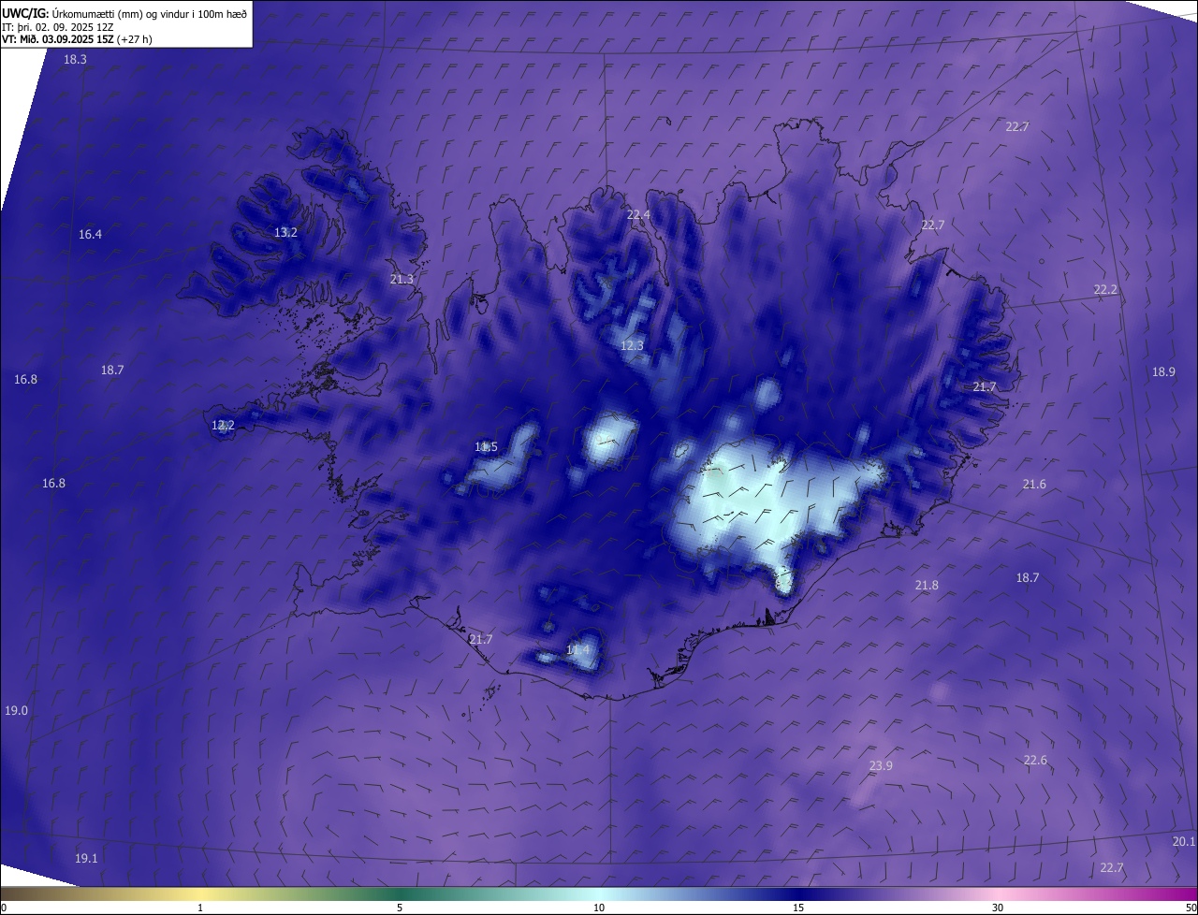Click the 22.6 value label

1035,760
